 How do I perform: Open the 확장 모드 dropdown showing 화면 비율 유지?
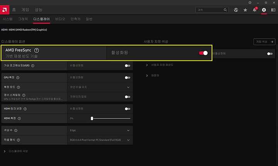100,87
